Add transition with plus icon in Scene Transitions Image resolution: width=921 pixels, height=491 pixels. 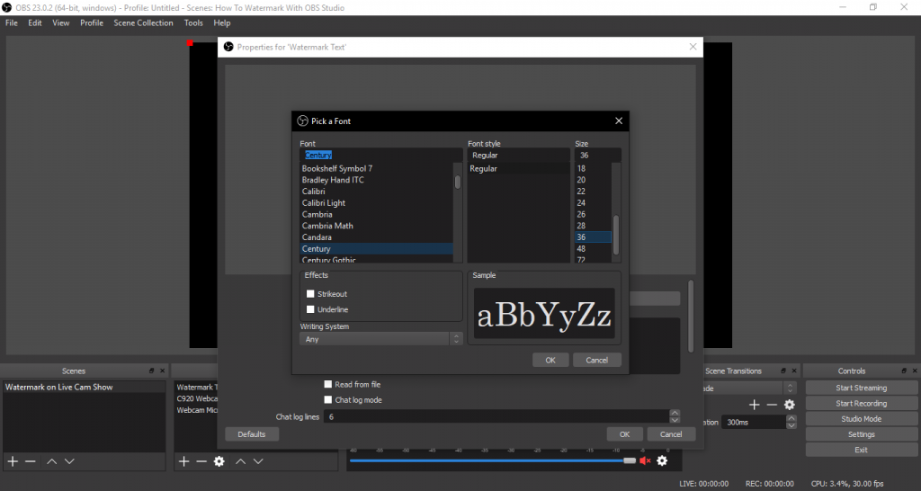point(755,405)
